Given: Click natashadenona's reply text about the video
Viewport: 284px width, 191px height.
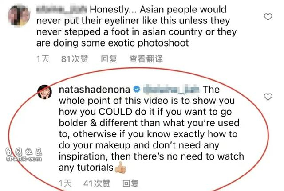Looking at the screenshot, I should coord(151,129).
